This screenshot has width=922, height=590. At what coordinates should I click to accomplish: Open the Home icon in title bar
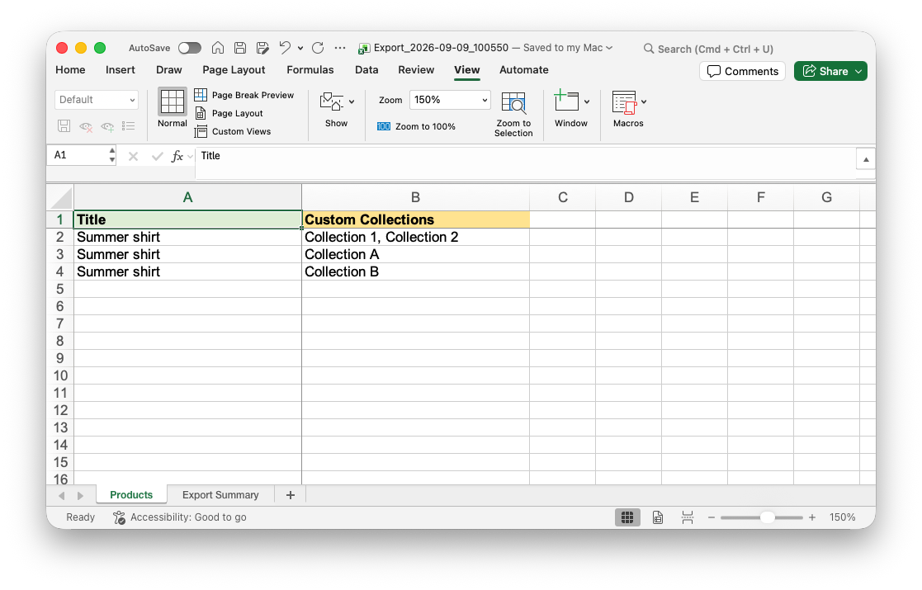pos(218,48)
